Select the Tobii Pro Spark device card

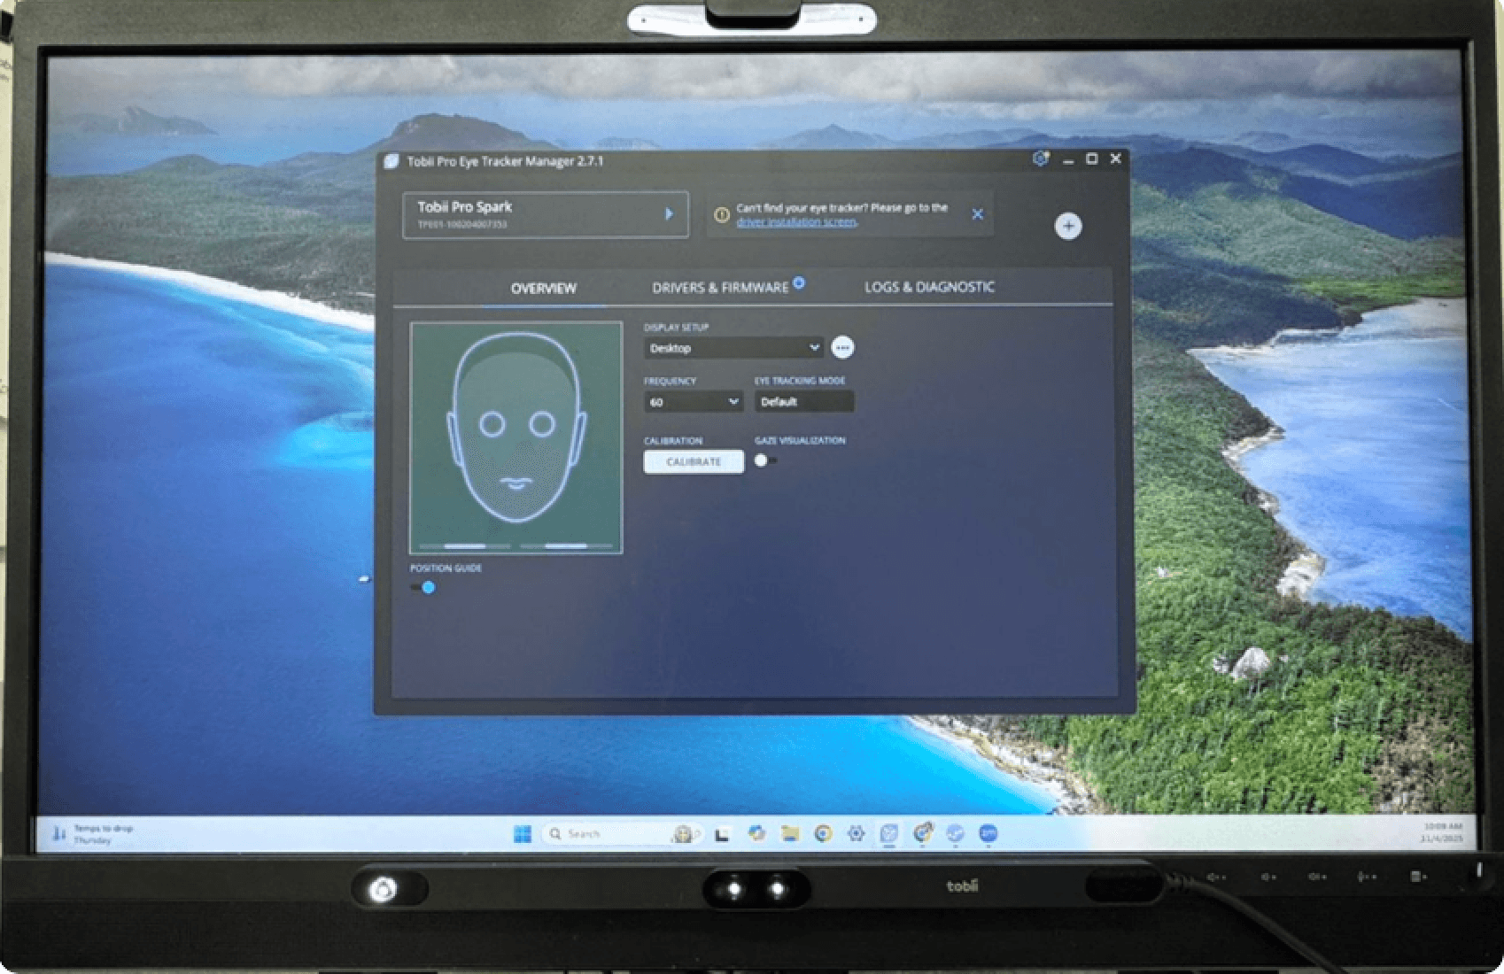[546, 215]
